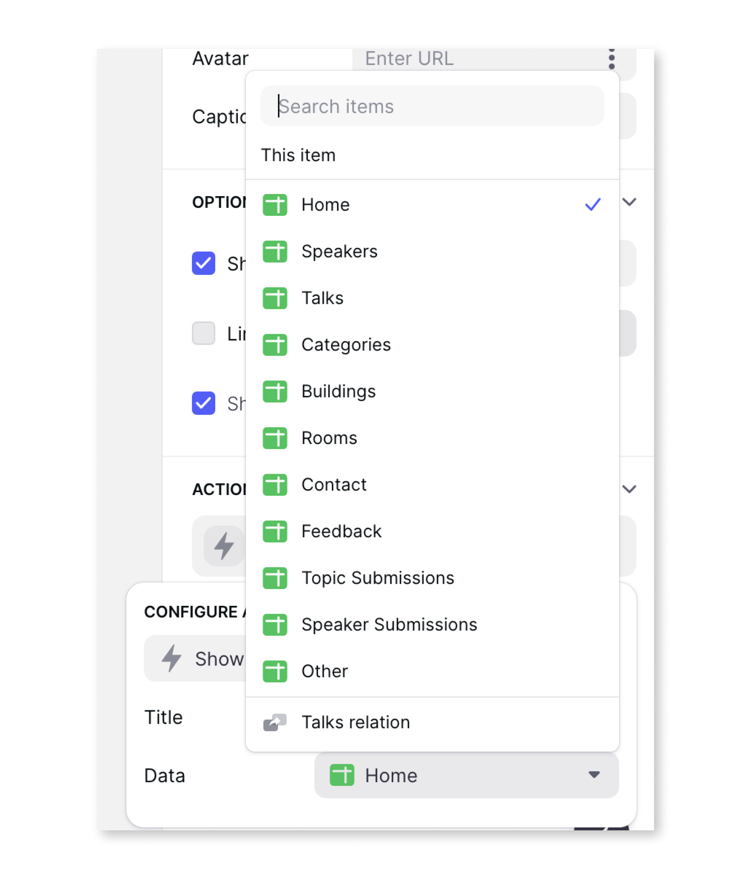Collapse the Actions section chevron
This screenshot has width=750, height=878.
tap(629, 489)
